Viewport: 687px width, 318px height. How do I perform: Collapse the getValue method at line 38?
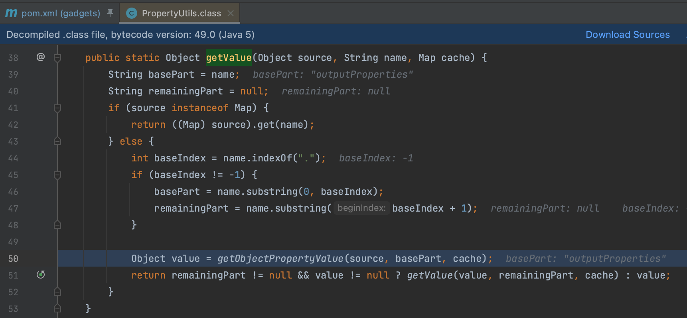[x=57, y=58]
